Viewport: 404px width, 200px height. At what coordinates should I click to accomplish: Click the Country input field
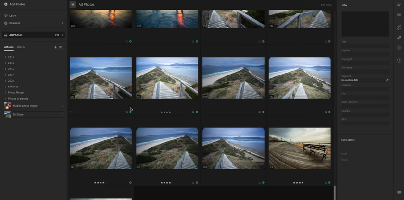[365, 115]
